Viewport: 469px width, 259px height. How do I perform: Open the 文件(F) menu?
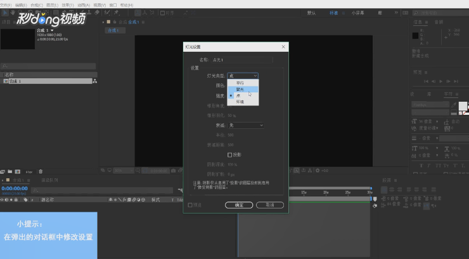tap(6, 5)
